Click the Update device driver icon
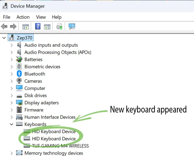194x156 pixels. (x=60, y=26)
